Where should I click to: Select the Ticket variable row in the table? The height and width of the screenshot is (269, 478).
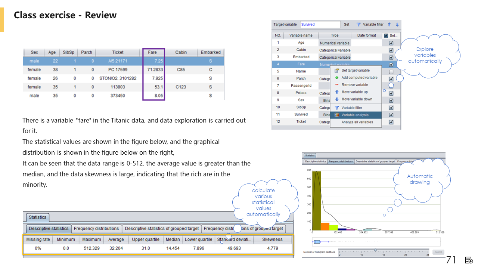(x=301, y=122)
